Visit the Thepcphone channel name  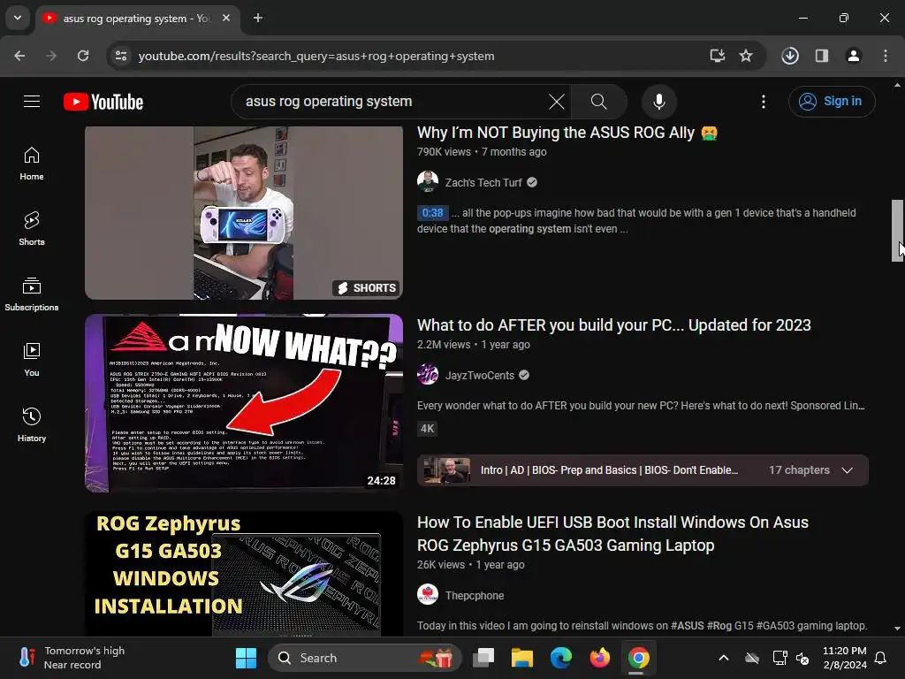click(475, 595)
